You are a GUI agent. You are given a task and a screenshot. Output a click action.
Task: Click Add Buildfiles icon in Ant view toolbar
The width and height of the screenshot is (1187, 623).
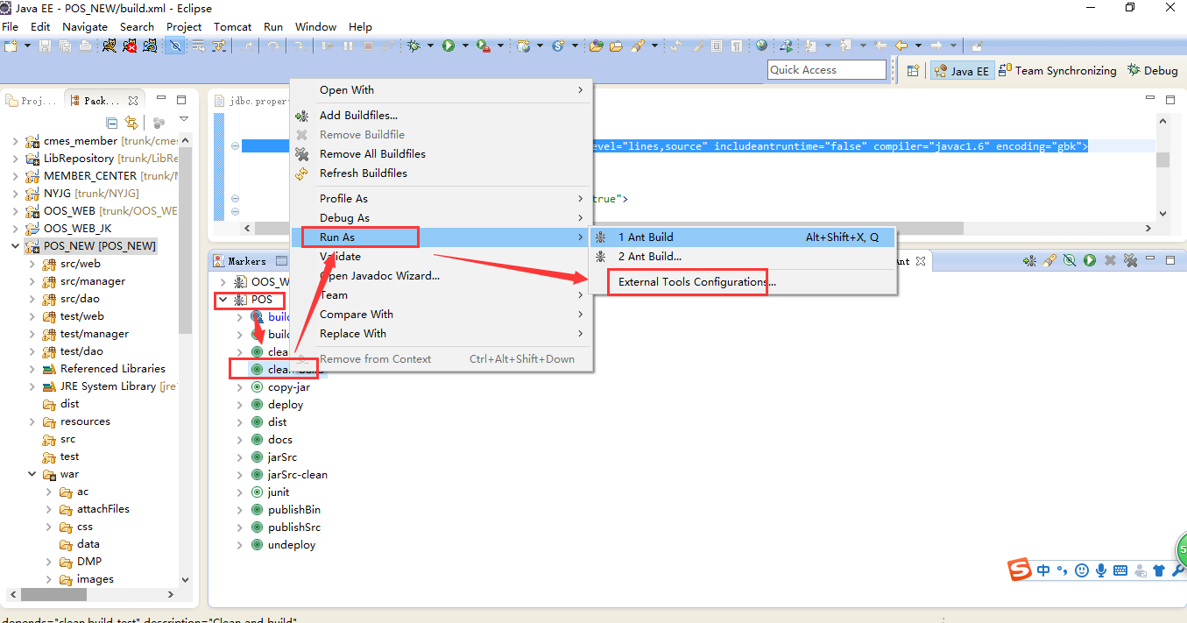coord(1029,260)
